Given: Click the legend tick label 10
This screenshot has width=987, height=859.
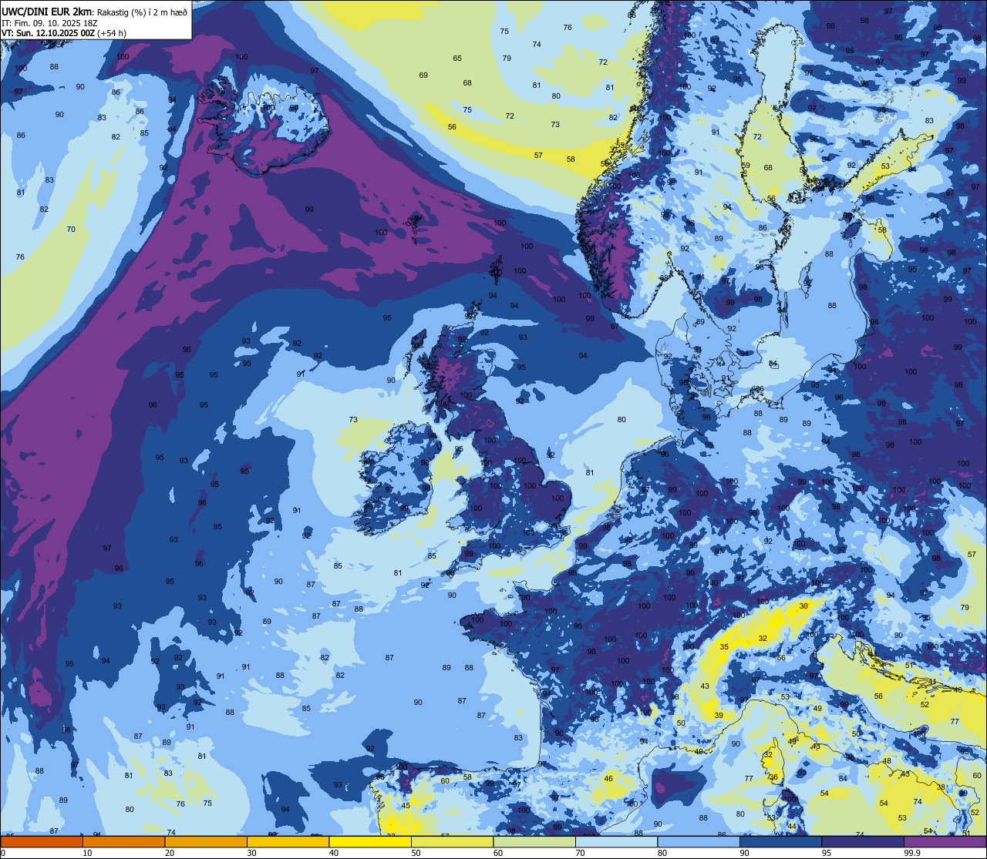Looking at the screenshot, I should coord(87,853).
